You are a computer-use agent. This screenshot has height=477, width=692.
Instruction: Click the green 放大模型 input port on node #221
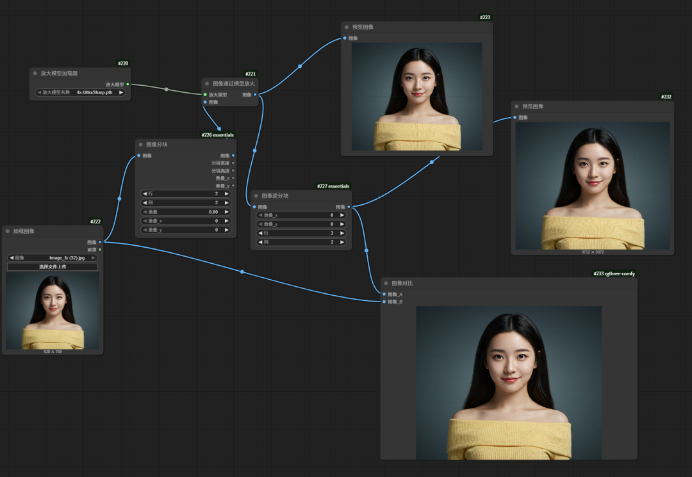[x=205, y=94]
